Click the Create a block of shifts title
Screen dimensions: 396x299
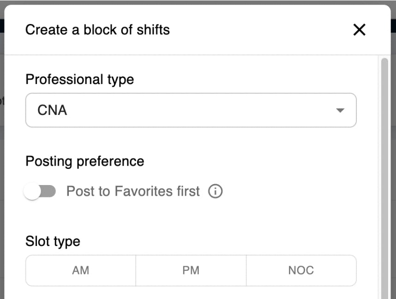point(97,30)
